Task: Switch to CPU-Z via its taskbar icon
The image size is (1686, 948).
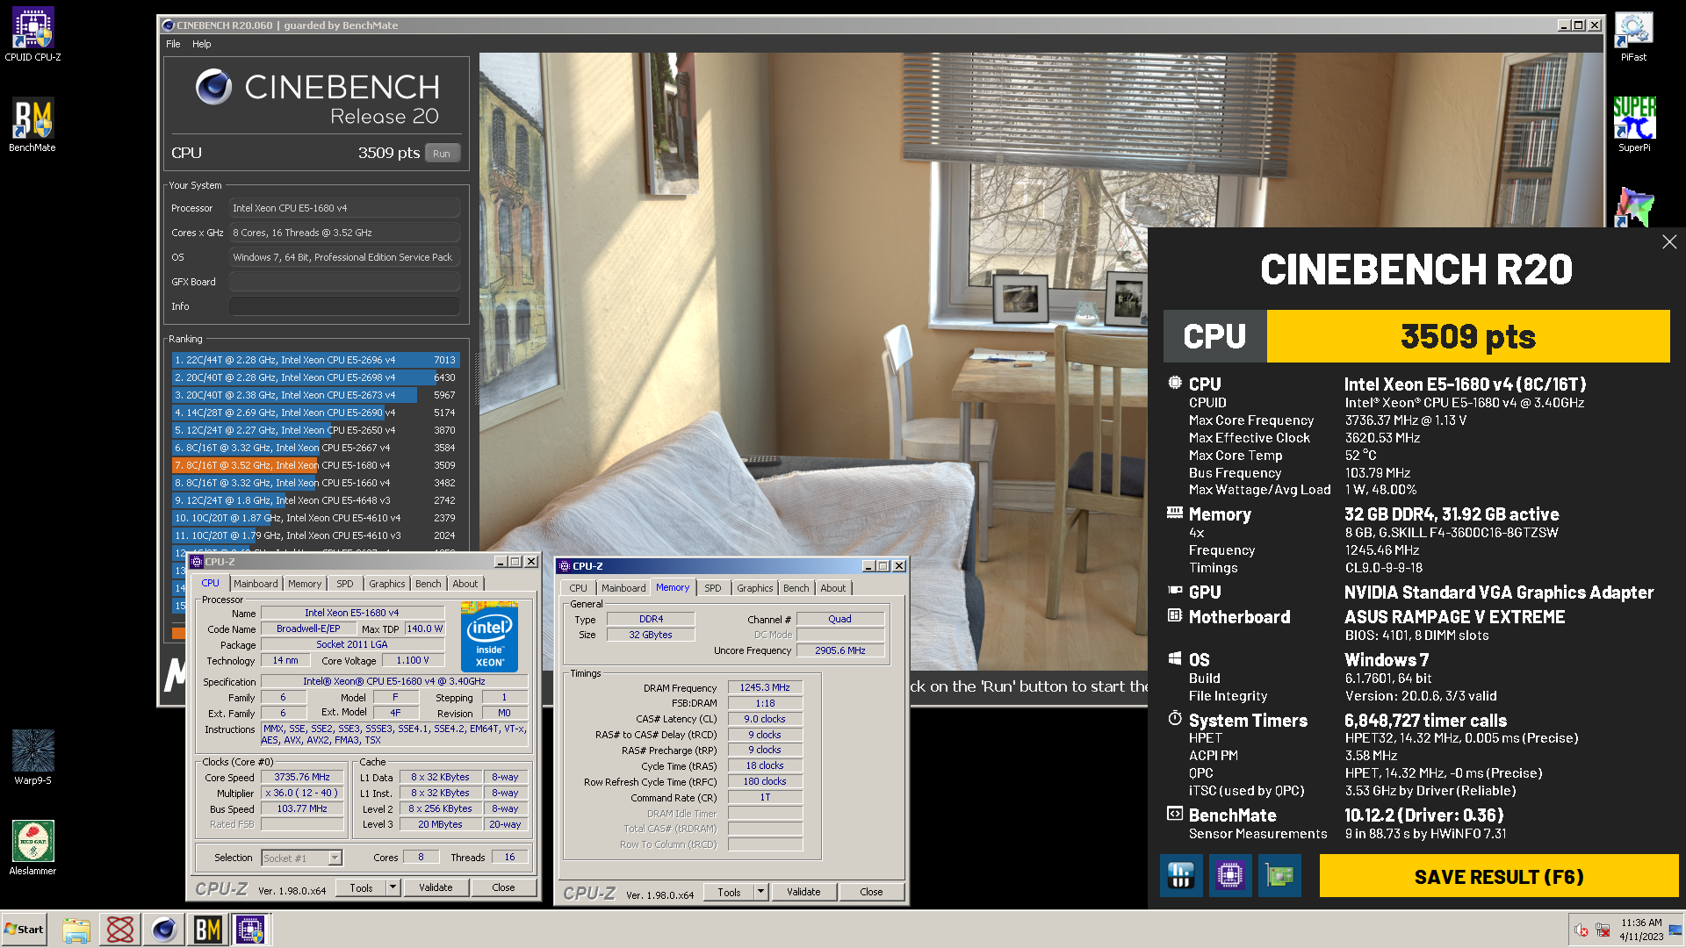Action: coord(251,930)
